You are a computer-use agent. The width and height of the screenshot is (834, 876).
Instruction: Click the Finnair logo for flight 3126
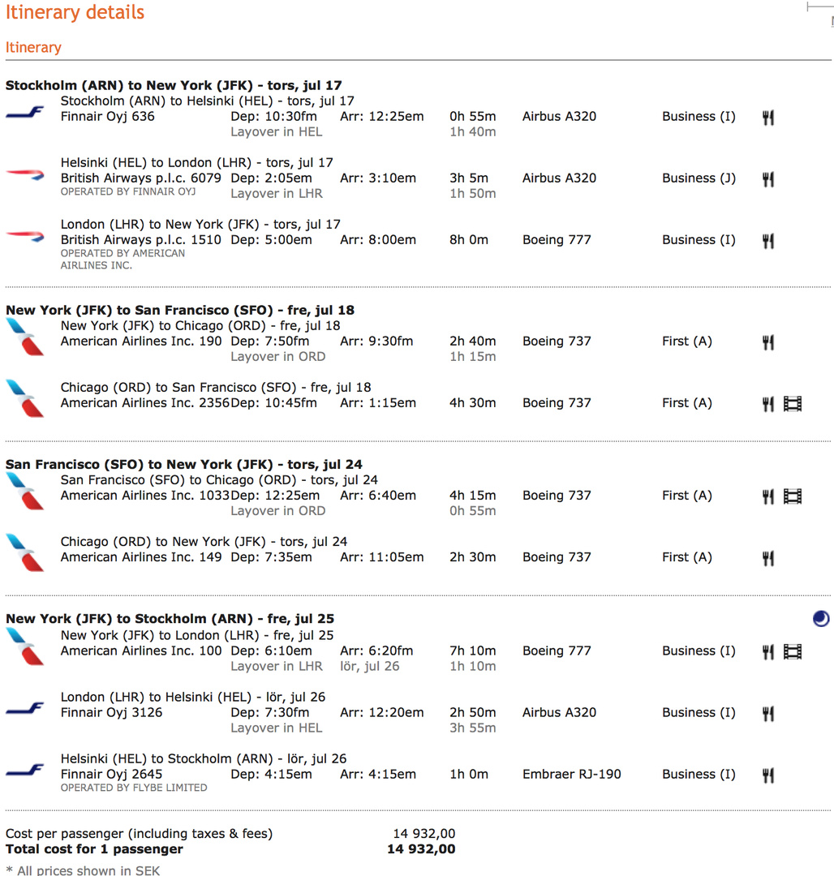click(25, 709)
